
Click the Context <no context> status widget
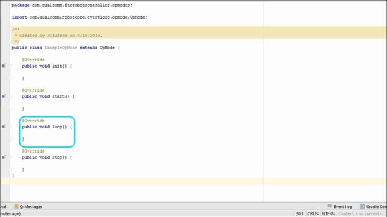pos(360,213)
